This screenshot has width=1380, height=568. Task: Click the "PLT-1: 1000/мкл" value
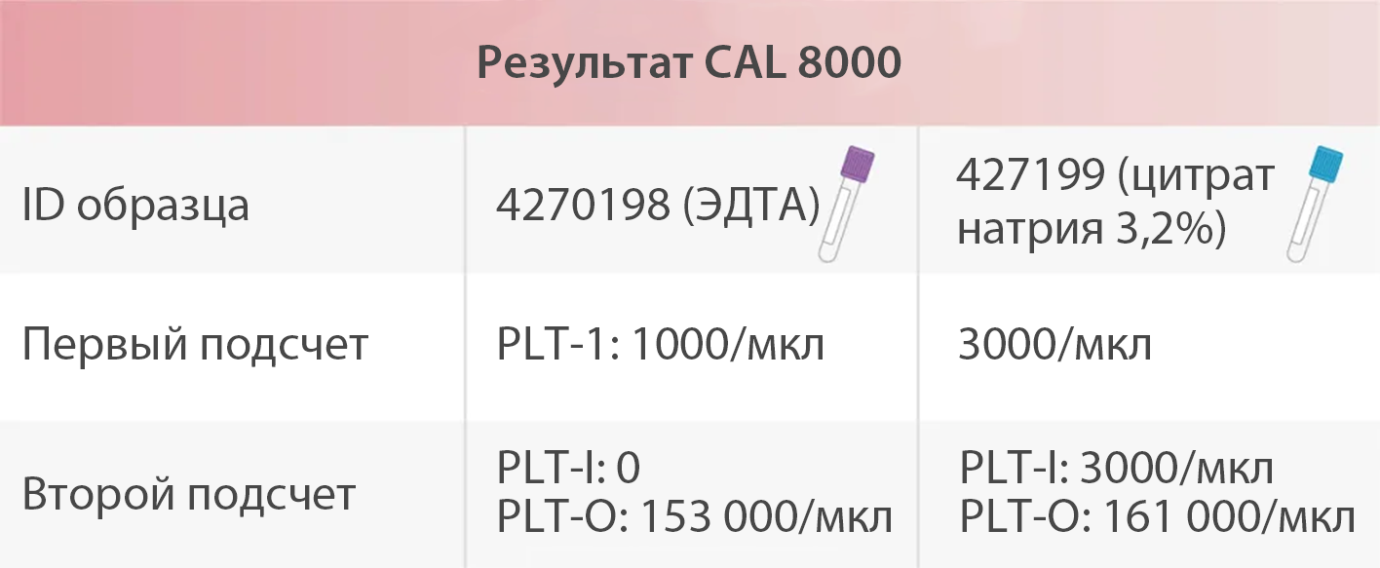tap(661, 345)
